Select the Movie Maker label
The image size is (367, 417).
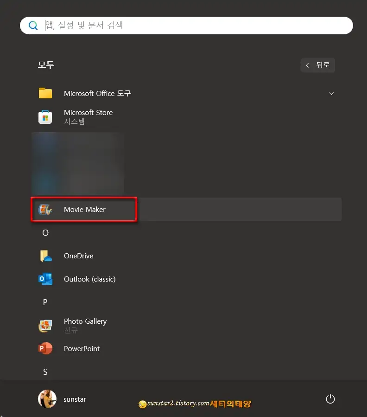click(84, 210)
